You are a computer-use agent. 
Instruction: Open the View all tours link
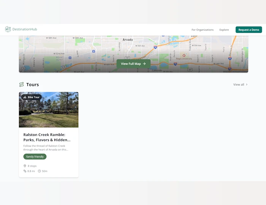pos(239,85)
